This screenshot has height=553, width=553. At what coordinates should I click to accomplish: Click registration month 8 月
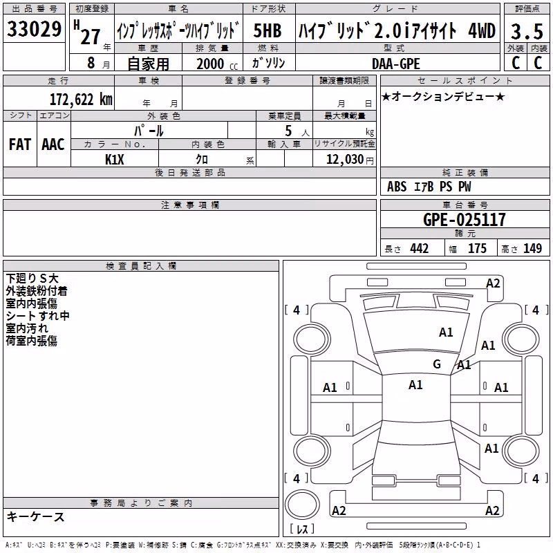point(98,63)
